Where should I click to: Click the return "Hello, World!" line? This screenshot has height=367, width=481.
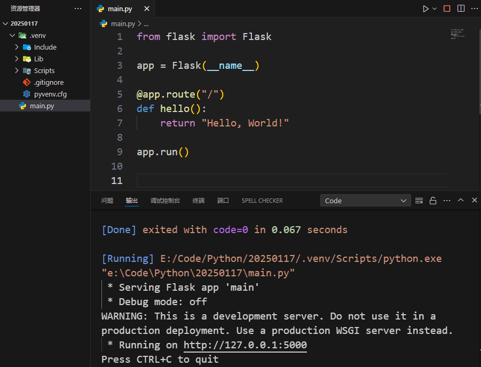(x=225, y=123)
